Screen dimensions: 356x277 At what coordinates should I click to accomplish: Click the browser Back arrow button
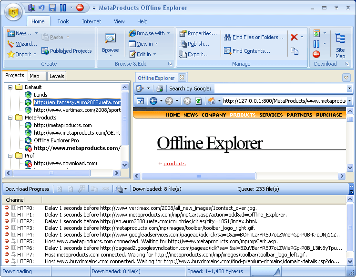[153, 101]
